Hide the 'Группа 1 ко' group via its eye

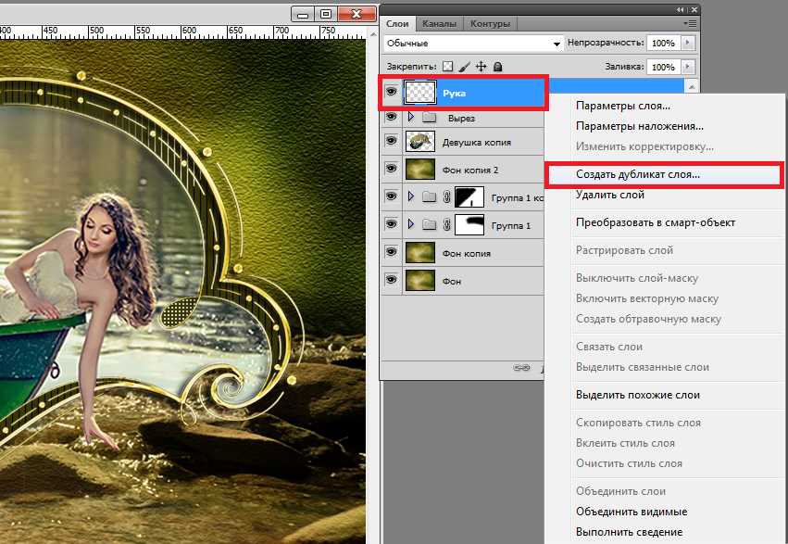click(x=391, y=196)
